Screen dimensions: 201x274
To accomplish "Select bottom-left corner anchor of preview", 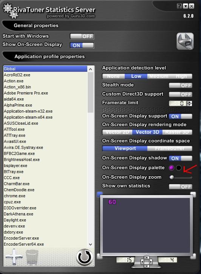I will click(x=100, y=256).
